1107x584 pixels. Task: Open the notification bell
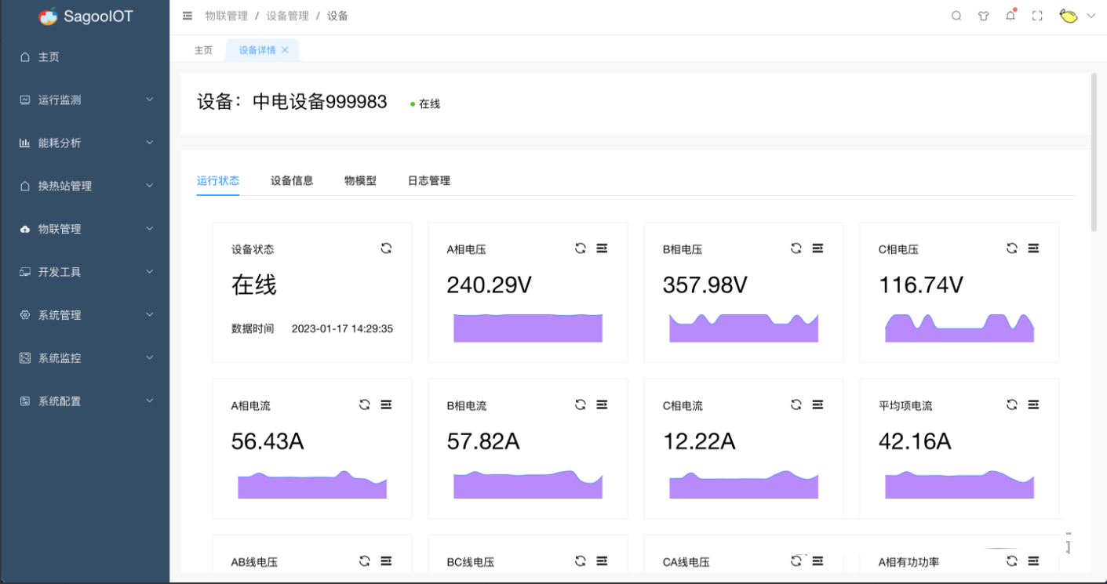point(1011,16)
